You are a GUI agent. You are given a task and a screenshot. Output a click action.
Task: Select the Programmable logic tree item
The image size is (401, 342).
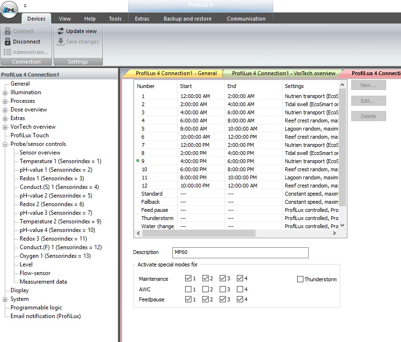click(x=36, y=308)
